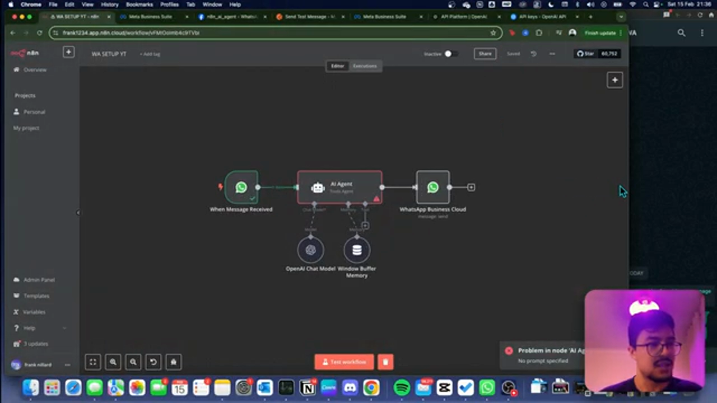The image size is (717, 403).
Task: Open Discord from the Dock
Action: 350,387
